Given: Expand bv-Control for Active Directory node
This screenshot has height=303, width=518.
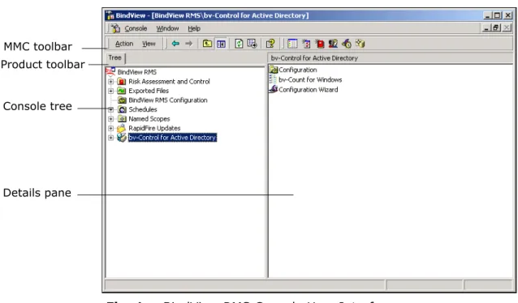Looking at the screenshot, I should (111, 138).
